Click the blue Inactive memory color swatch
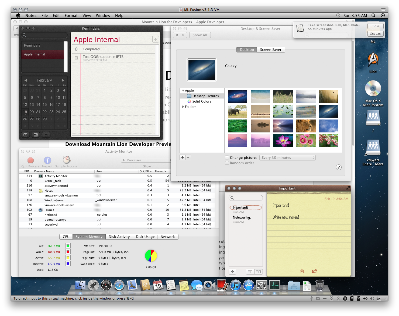399x316 pixels. point(68,264)
